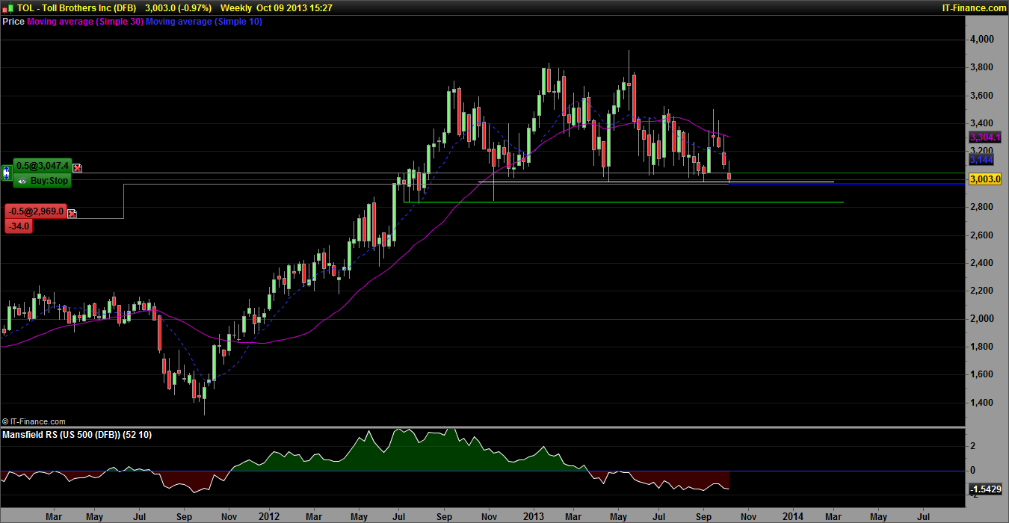Click the IT-Finance.com link in the header
Viewport: 1009px width, 523px height.
[973, 7]
